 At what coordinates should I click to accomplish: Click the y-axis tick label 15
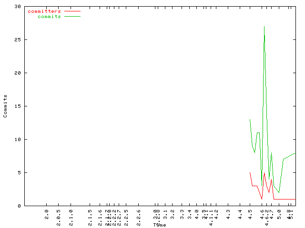point(17,106)
